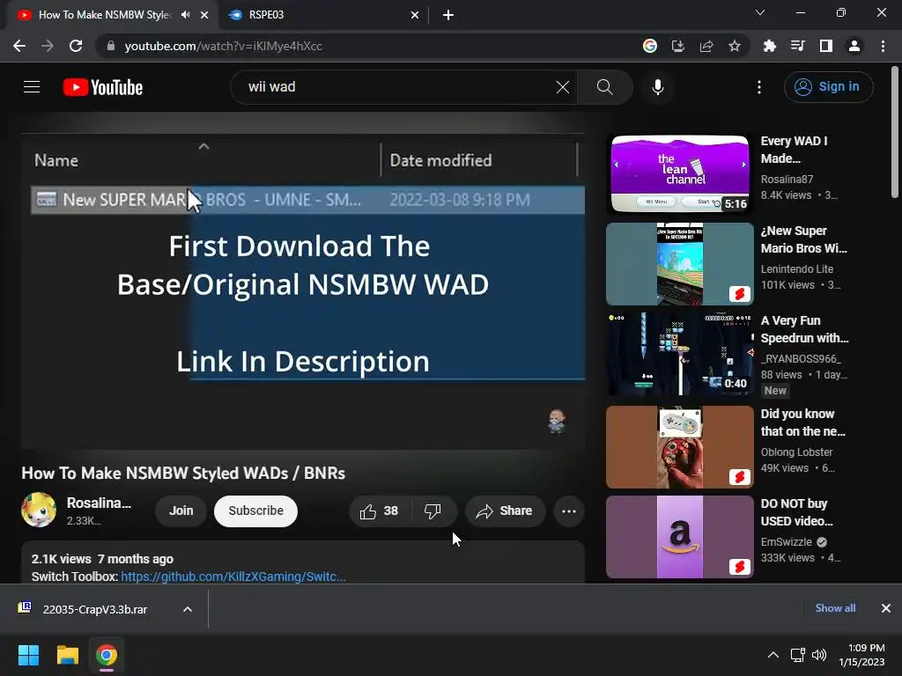Like the video with thumbs up
902x676 pixels.
(x=379, y=511)
